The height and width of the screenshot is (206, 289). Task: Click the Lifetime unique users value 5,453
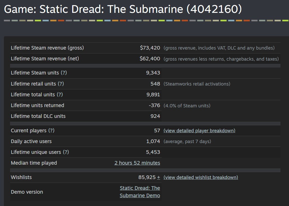click(x=153, y=152)
